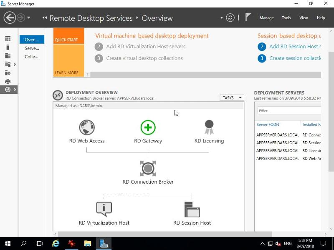Click the vertical scrollbar of the main pane
334x250 pixels.
pos(331,111)
